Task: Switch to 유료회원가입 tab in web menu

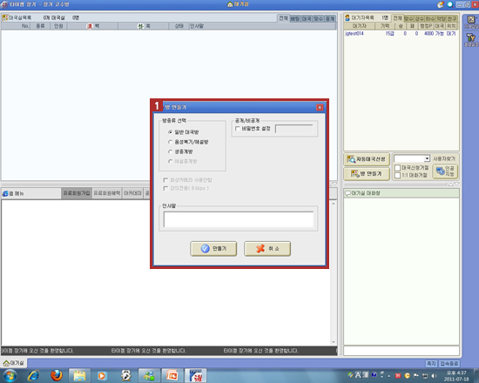Action: pyautogui.click(x=77, y=193)
